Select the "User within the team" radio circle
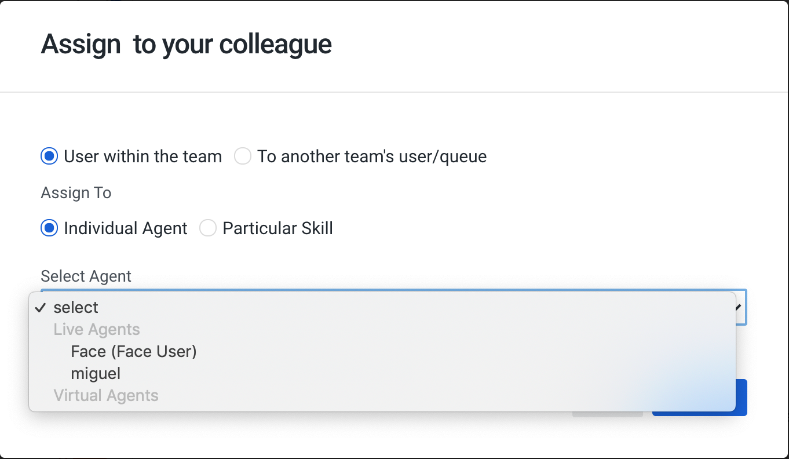Screen dimensions: 789x459 (x=49, y=156)
